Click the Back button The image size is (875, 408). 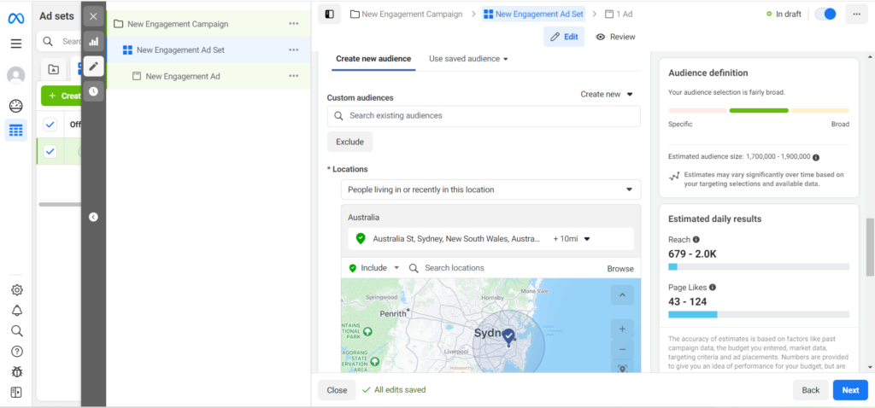[x=811, y=390]
